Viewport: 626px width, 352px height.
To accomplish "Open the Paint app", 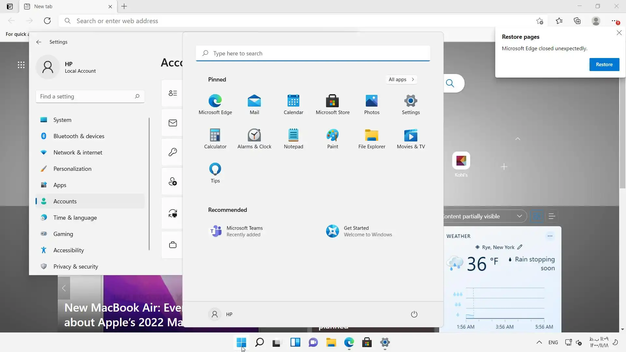I will (333, 139).
